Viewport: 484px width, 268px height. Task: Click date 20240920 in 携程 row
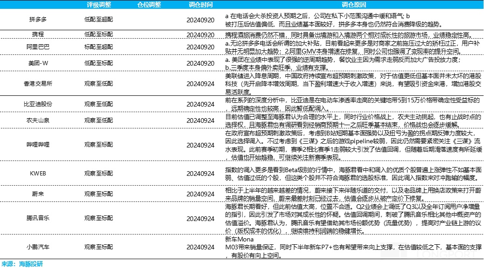[x=201, y=35]
